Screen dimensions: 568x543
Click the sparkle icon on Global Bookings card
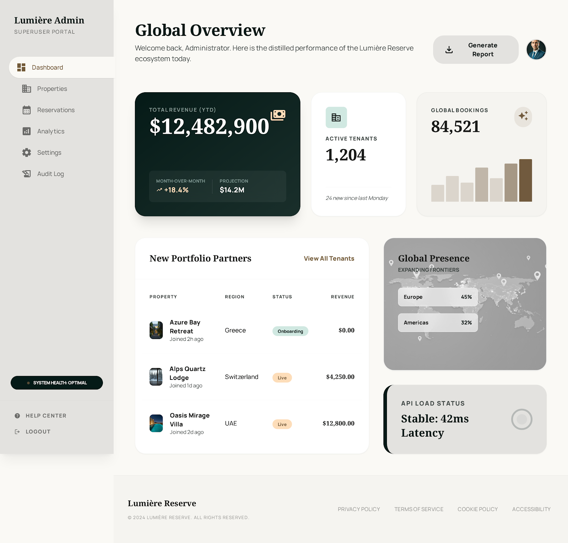pyautogui.click(x=523, y=117)
